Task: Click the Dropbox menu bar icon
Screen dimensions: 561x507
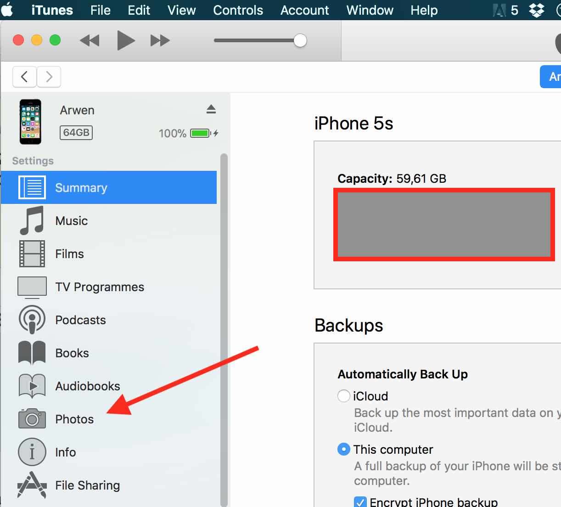Action: 537,10
